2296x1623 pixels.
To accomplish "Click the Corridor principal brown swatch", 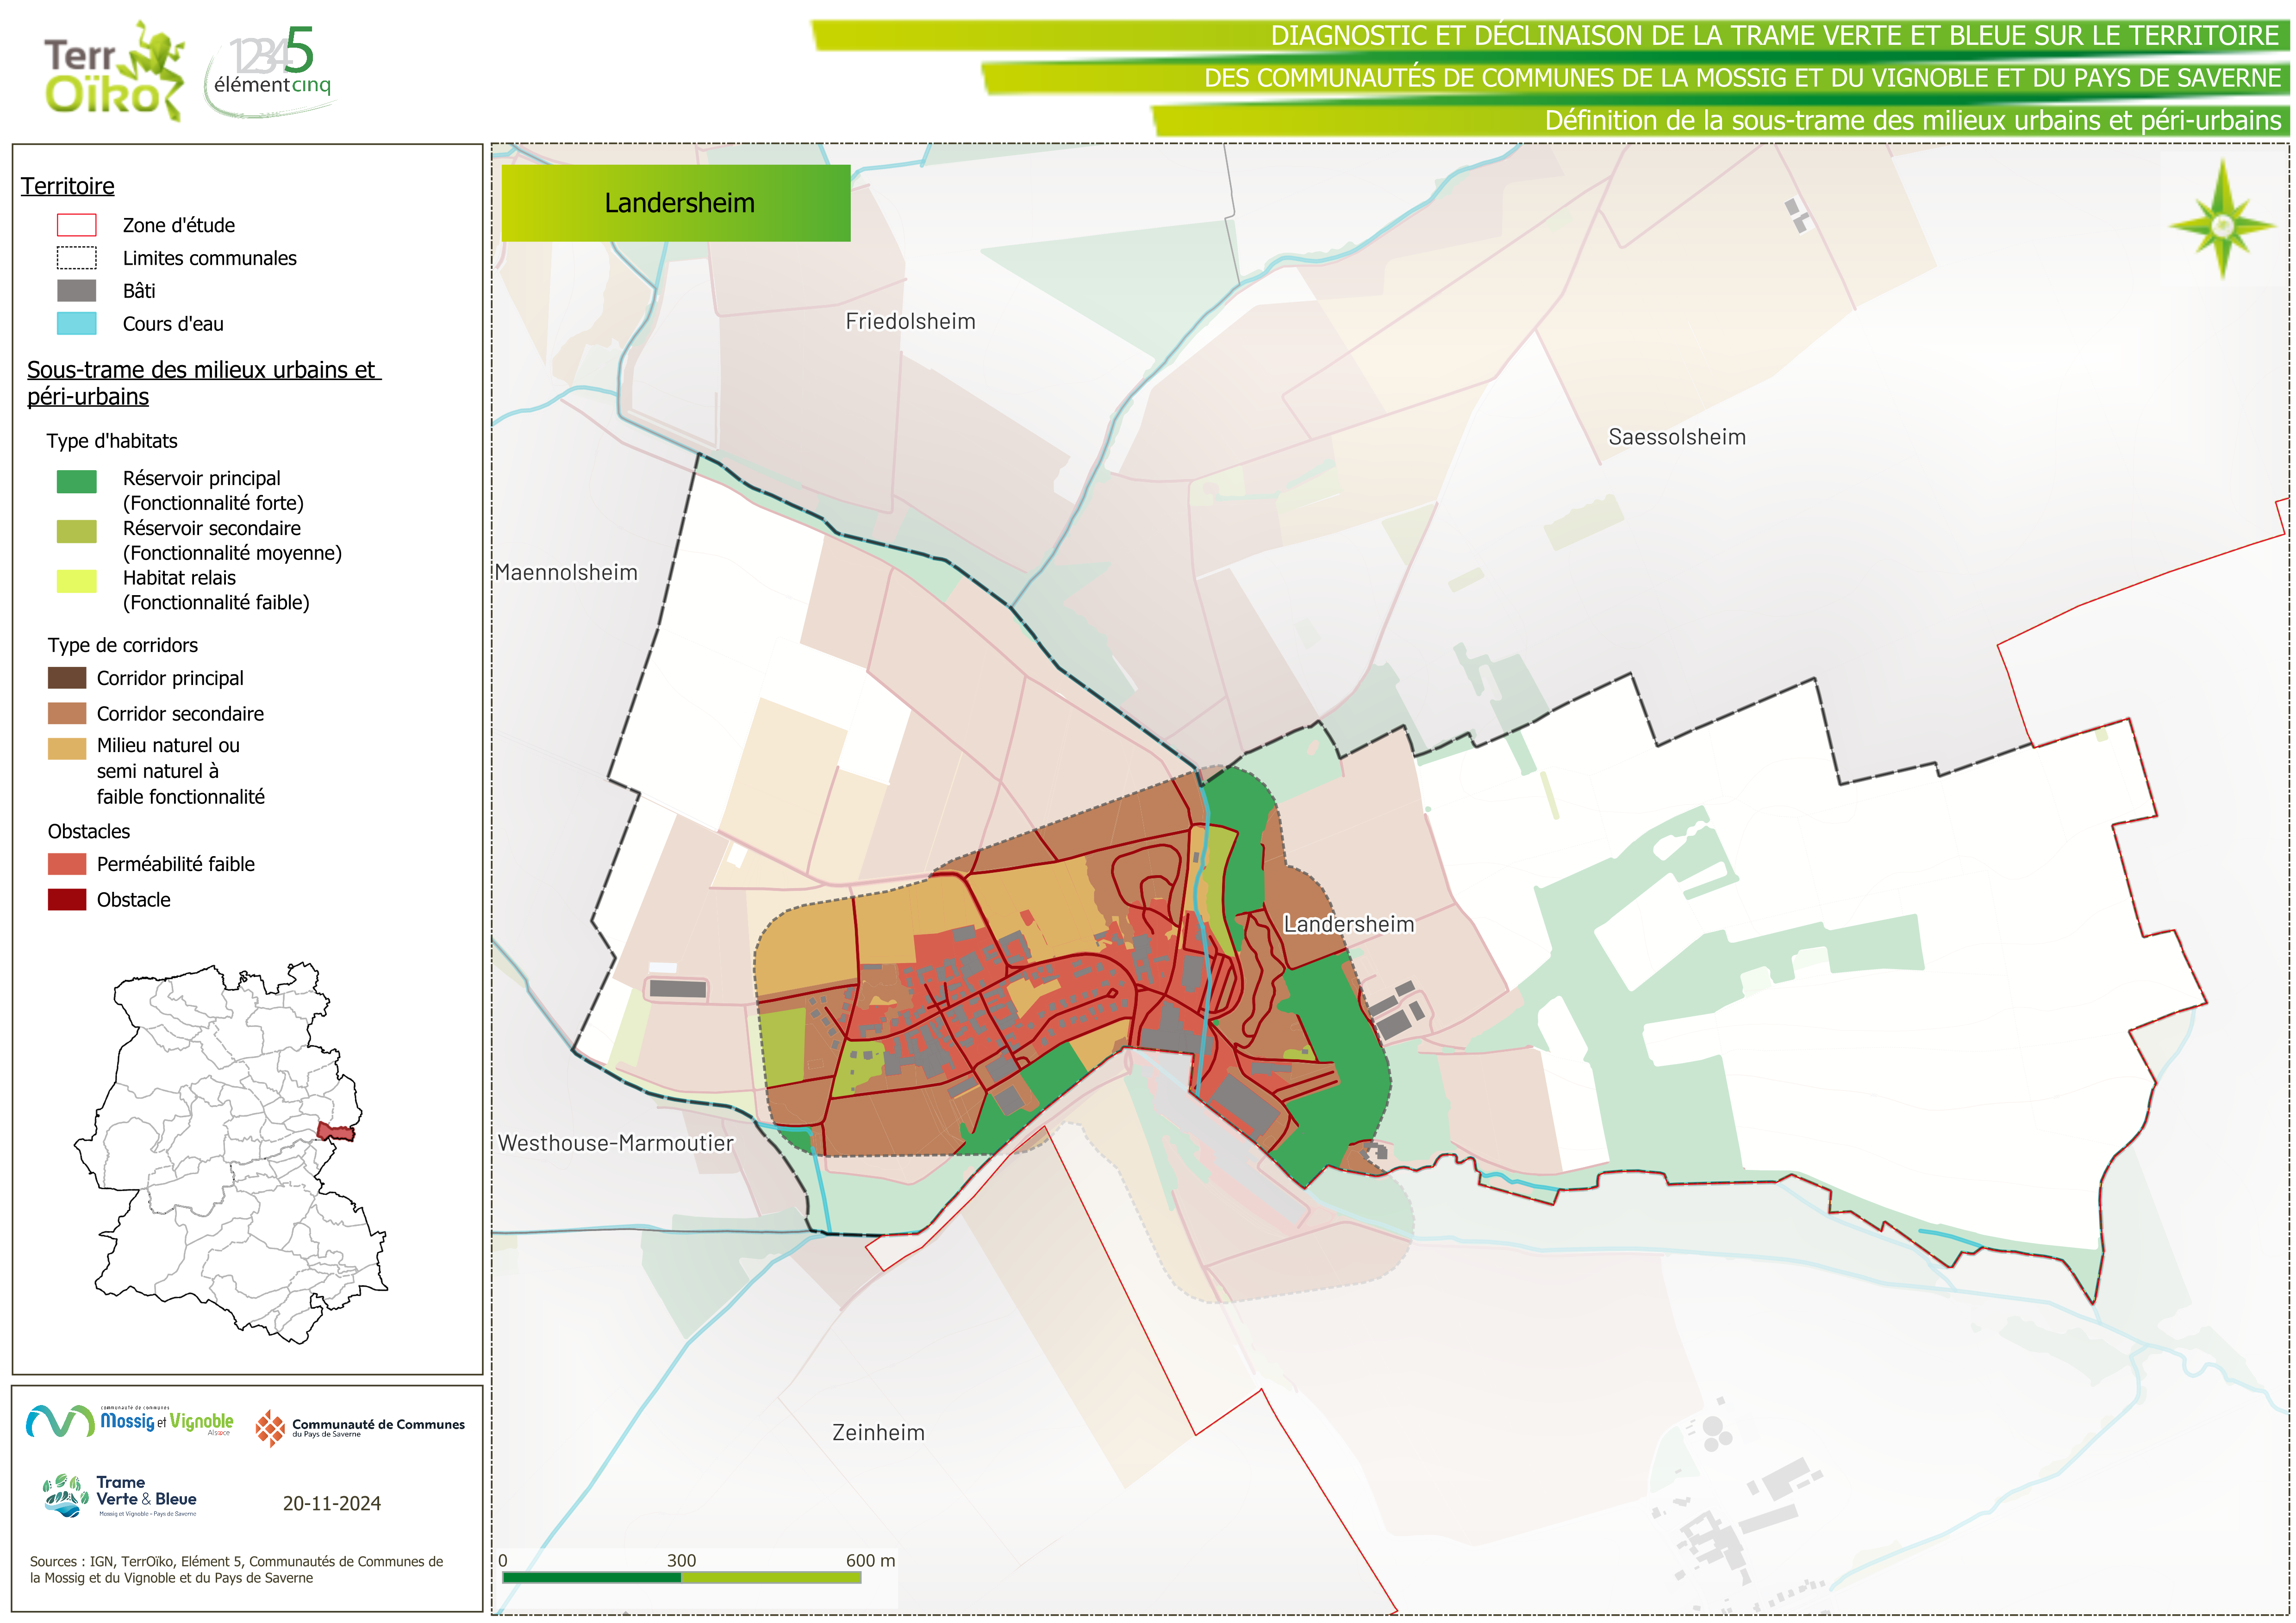I will [x=67, y=678].
